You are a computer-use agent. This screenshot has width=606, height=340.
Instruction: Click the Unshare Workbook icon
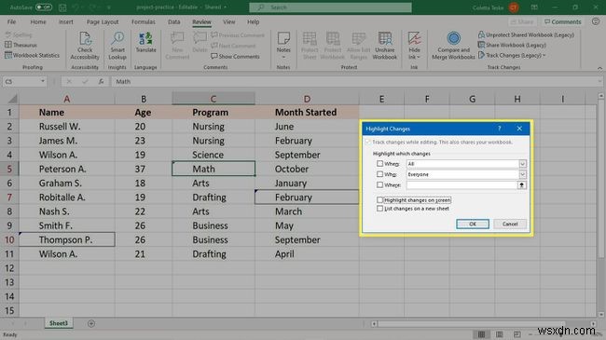point(384,38)
